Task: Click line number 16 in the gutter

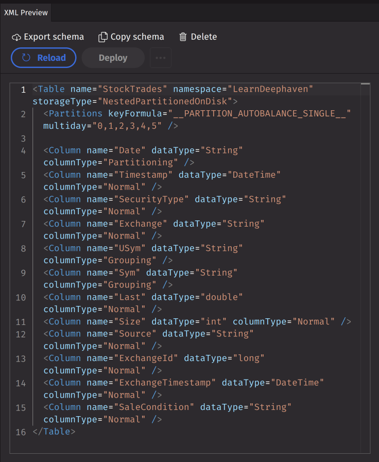Action: [21, 432]
